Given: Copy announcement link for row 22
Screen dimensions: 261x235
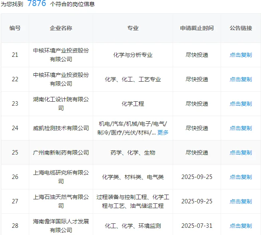Looking at the screenshot, I should 241,79.
